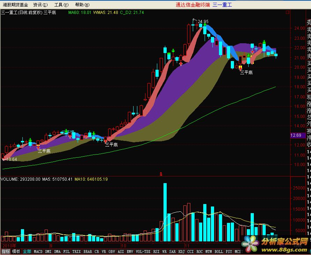Select the OBV indicator tab
This screenshot has height=255, width=311.
(x=112, y=252)
